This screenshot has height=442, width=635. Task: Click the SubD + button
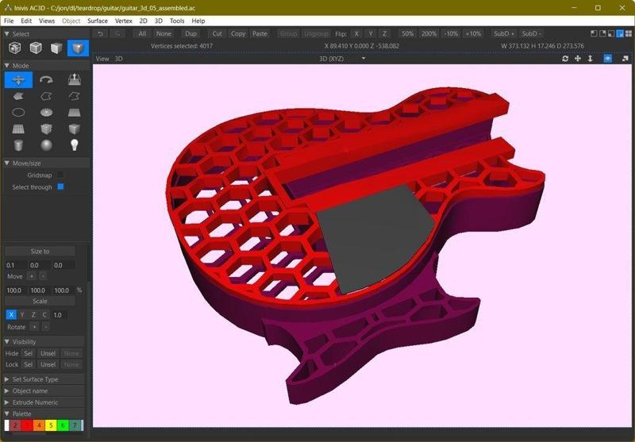(x=503, y=34)
